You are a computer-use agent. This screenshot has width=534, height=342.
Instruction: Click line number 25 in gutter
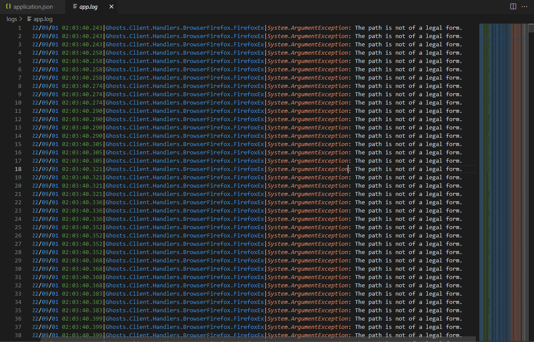[18, 227]
